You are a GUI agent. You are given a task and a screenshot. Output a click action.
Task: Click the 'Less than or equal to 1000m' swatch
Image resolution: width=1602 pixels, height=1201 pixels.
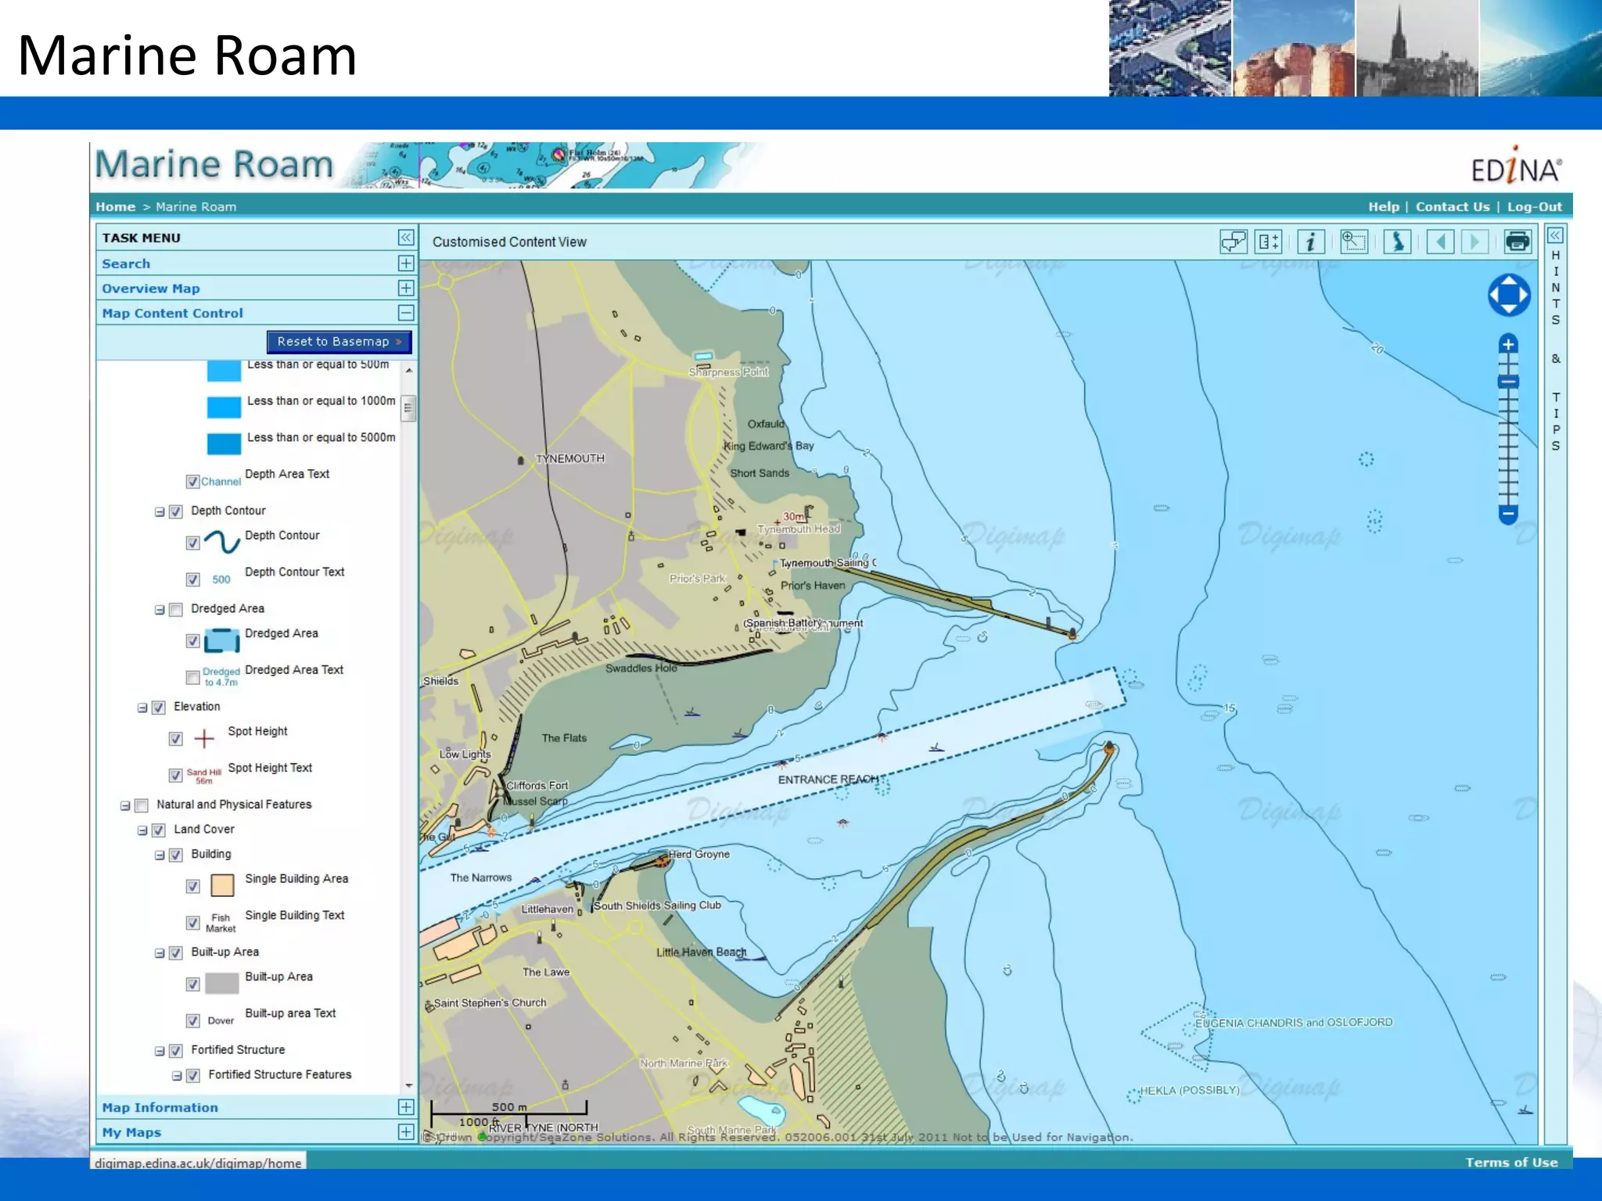click(x=224, y=407)
